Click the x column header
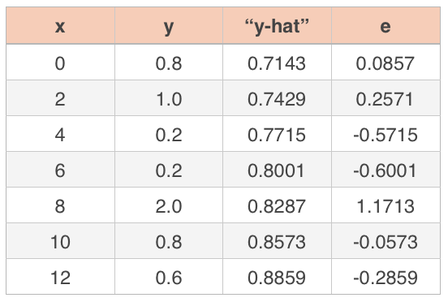 60,26
